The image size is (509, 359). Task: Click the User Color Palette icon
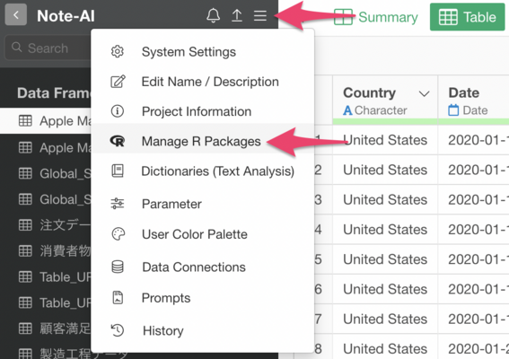click(118, 233)
